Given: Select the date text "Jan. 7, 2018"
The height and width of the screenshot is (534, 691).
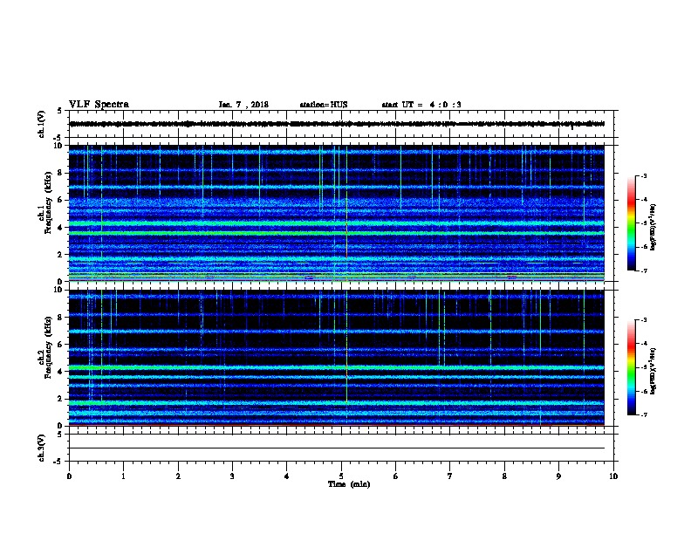Looking at the screenshot, I should 243,105.
